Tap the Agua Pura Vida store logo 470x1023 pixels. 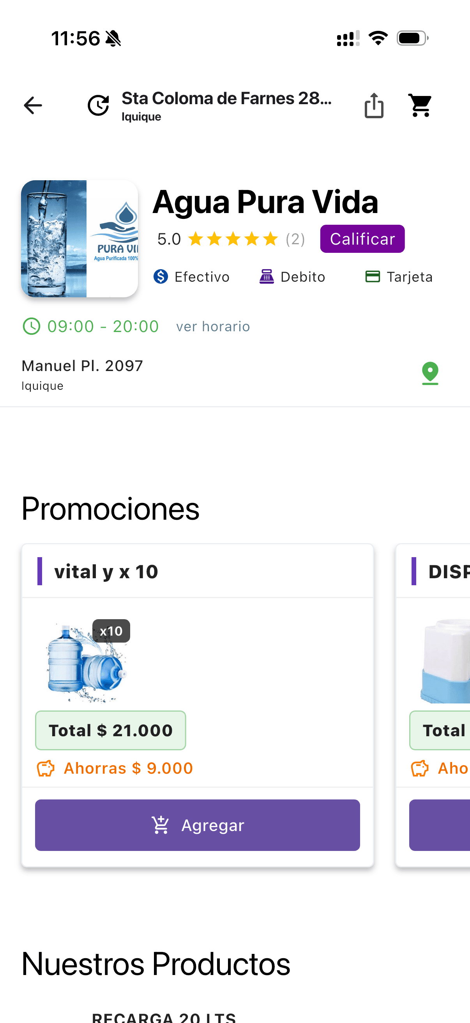[x=80, y=239]
